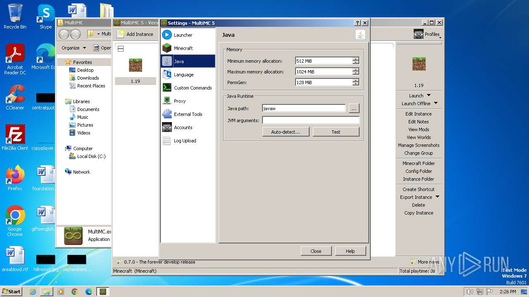Image resolution: width=529 pixels, height=297 pixels.
Task: Click the Auto-detect button
Action: (285, 132)
